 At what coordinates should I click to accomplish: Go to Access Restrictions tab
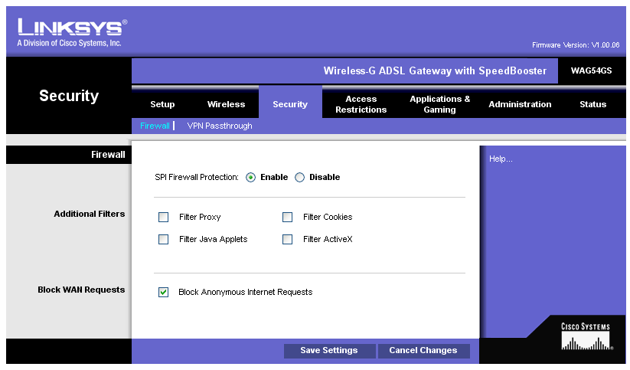click(x=361, y=104)
